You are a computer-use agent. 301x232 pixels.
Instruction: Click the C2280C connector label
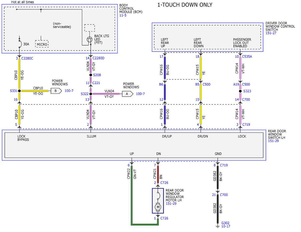click(x=28, y=58)
